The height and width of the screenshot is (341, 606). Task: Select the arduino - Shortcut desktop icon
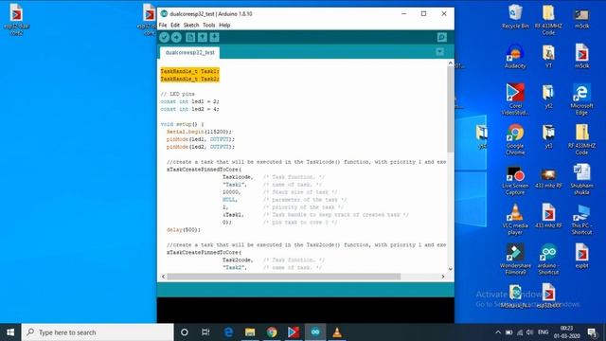pyautogui.click(x=548, y=260)
